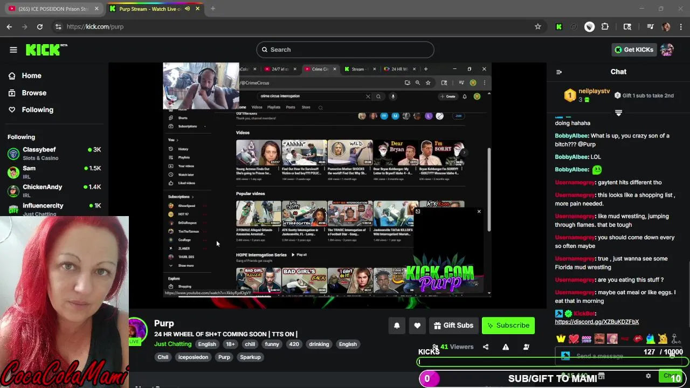Image resolution: width=690 pixels, height=388 pixels.
Task: Open influencercity followed channel
Action: [54, 209]
